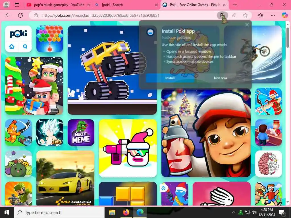Open the Make It Meme game
291x218 pixels.
tap(81, 133)
